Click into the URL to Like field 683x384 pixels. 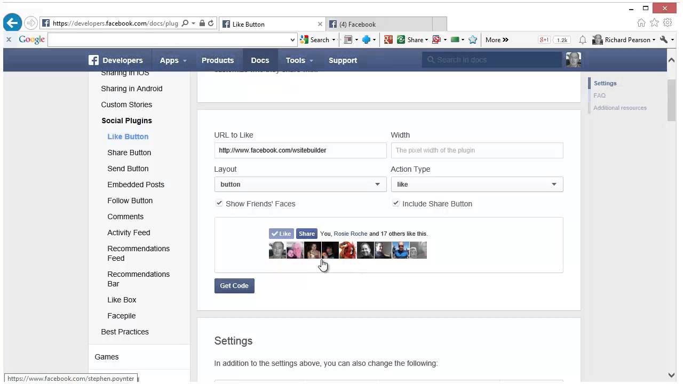pos(300,150)
